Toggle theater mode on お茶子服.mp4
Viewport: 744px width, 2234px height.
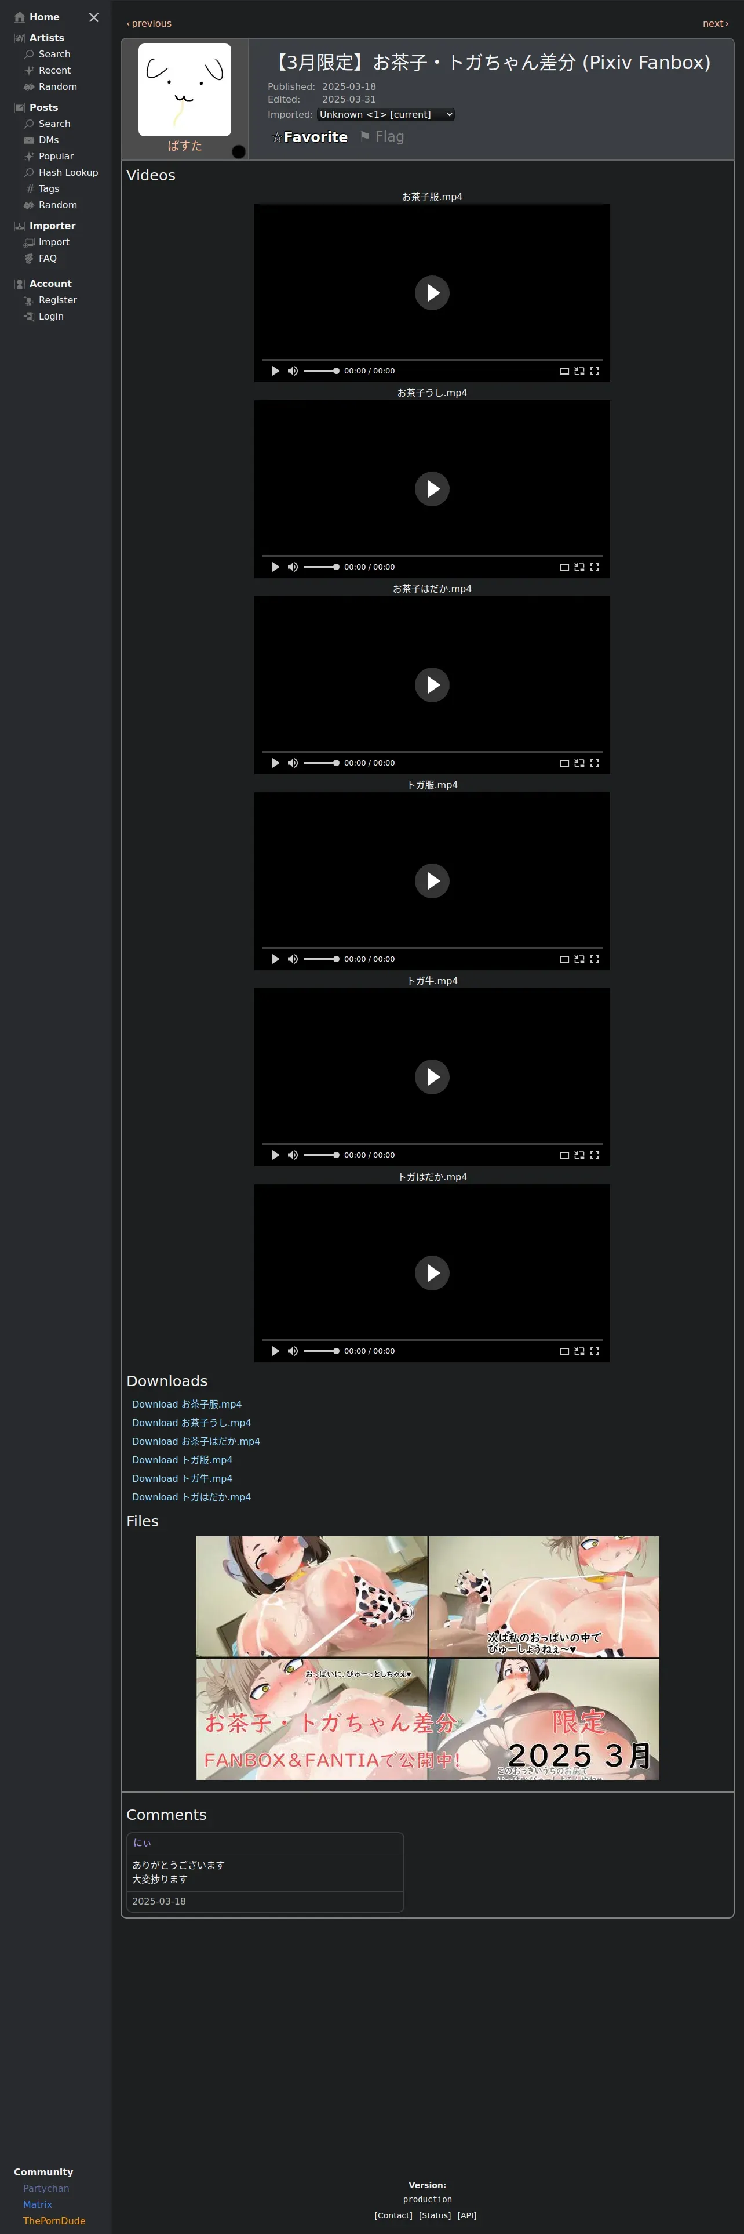click(x=564, y=371)
